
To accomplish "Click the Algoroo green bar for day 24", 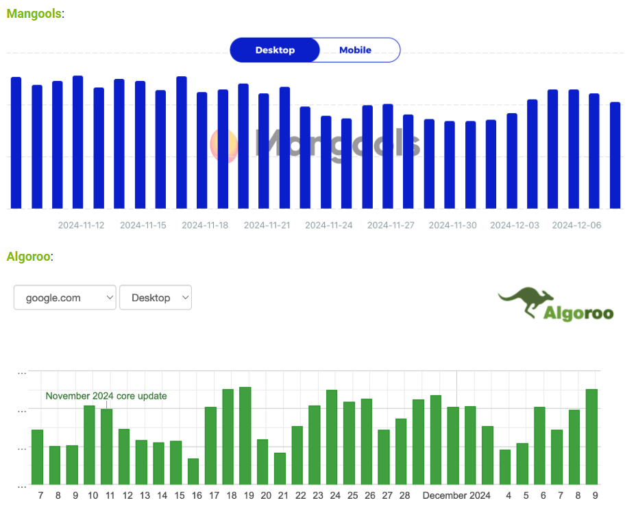I will pyautogui.click(x=332, y=437).
